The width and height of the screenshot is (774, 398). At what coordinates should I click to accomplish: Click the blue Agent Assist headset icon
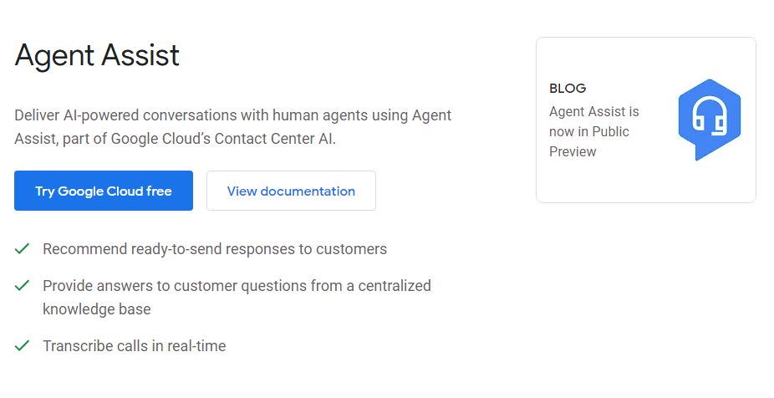point(709,120)
